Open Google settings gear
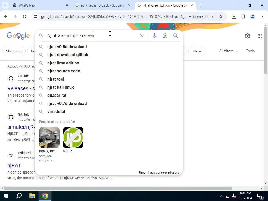The height and width of the screenshot is (201, 268). point(248,36)
